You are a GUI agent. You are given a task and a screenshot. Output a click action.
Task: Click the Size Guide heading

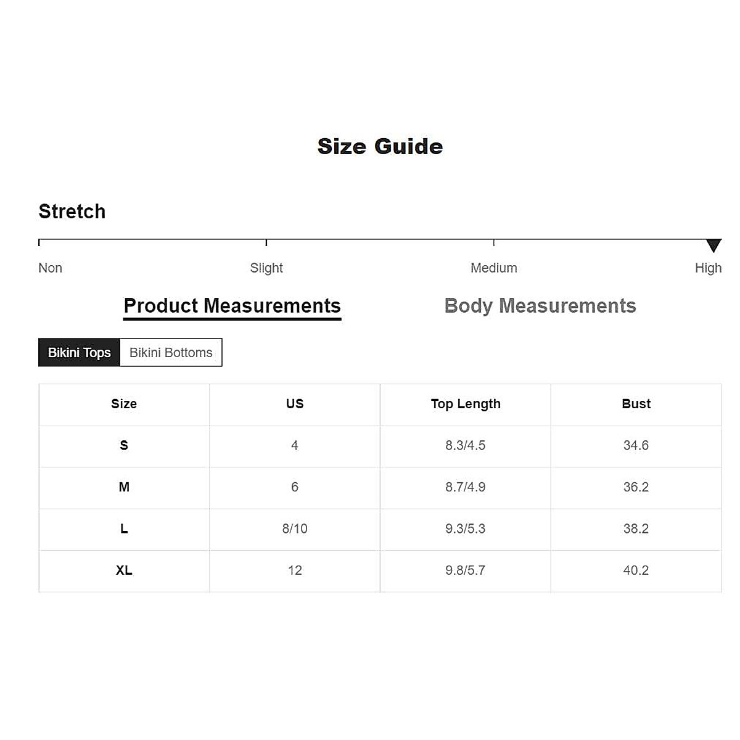tap(380, 147)
